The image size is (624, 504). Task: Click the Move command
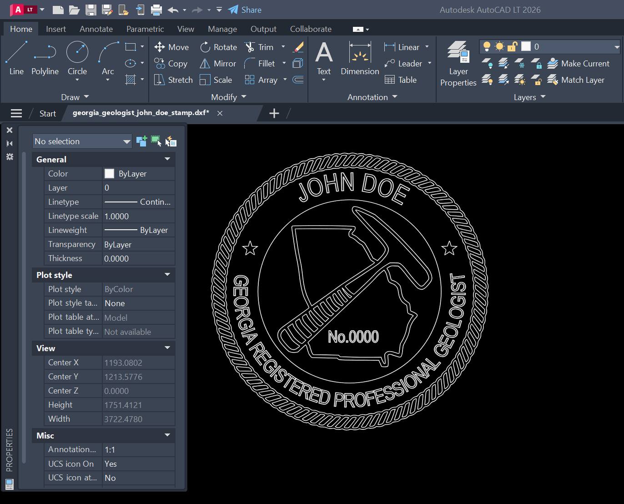point(171,47)
